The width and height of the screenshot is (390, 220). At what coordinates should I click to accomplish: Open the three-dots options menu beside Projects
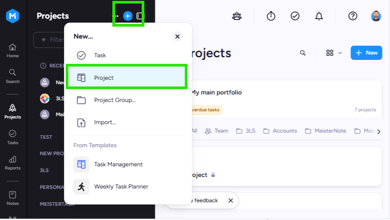pyautogui.click(x=115, y=16)
